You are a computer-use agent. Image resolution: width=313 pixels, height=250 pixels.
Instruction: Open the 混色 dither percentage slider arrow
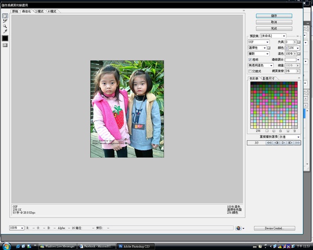295,54
